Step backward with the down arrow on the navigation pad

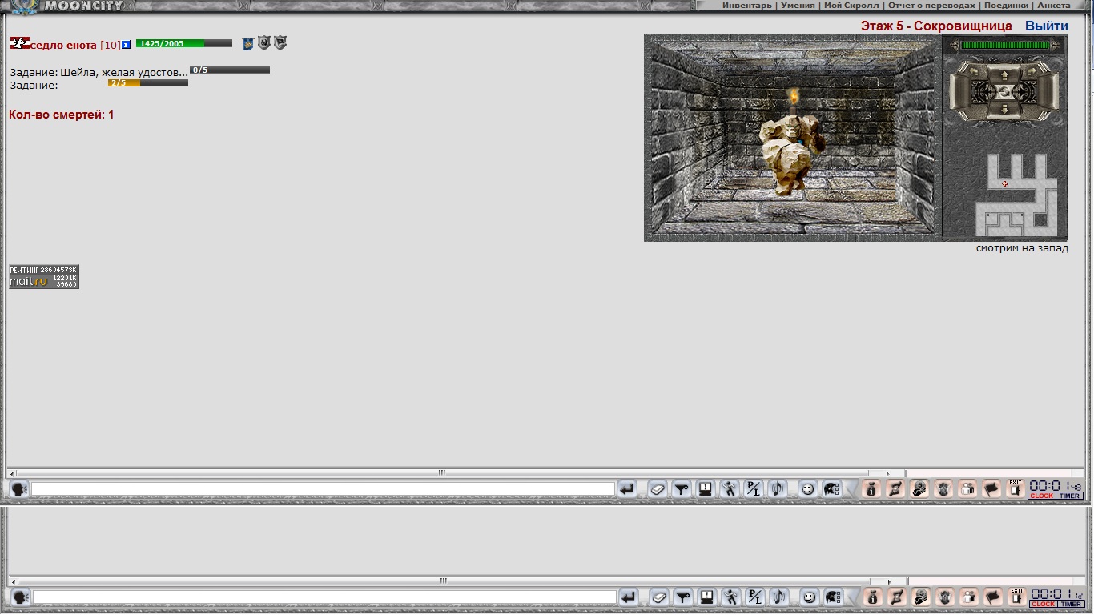[1004, 111]
